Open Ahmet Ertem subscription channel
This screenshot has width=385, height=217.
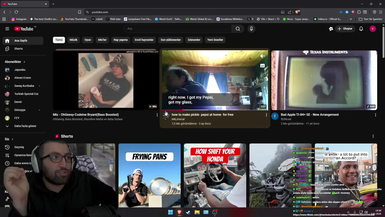[x=23, y=78]
